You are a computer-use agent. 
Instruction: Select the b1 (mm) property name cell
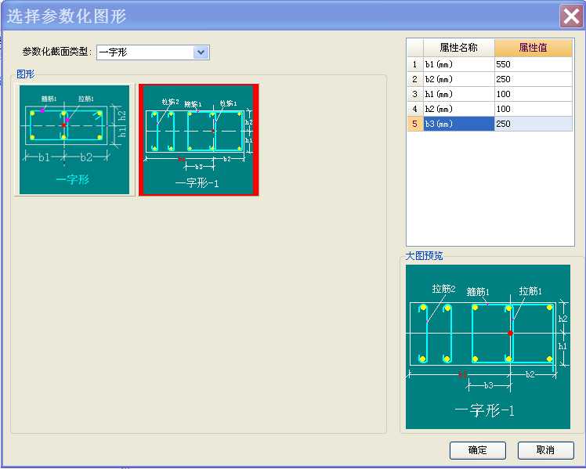pos(458,64)
